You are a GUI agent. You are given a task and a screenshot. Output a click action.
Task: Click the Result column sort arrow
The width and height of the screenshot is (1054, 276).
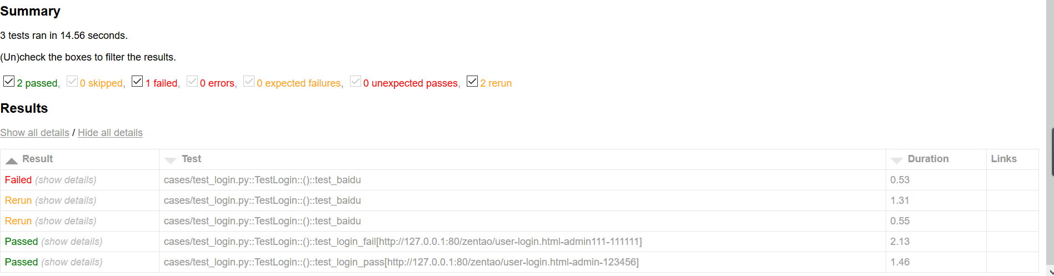click(12, 160)
